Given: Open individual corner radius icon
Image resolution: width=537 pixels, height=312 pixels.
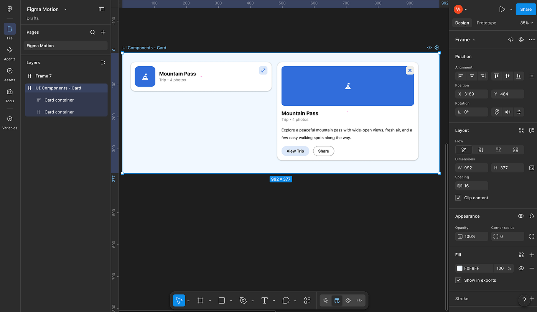Looking at the screenshot, I should click(x=532, y=236).
